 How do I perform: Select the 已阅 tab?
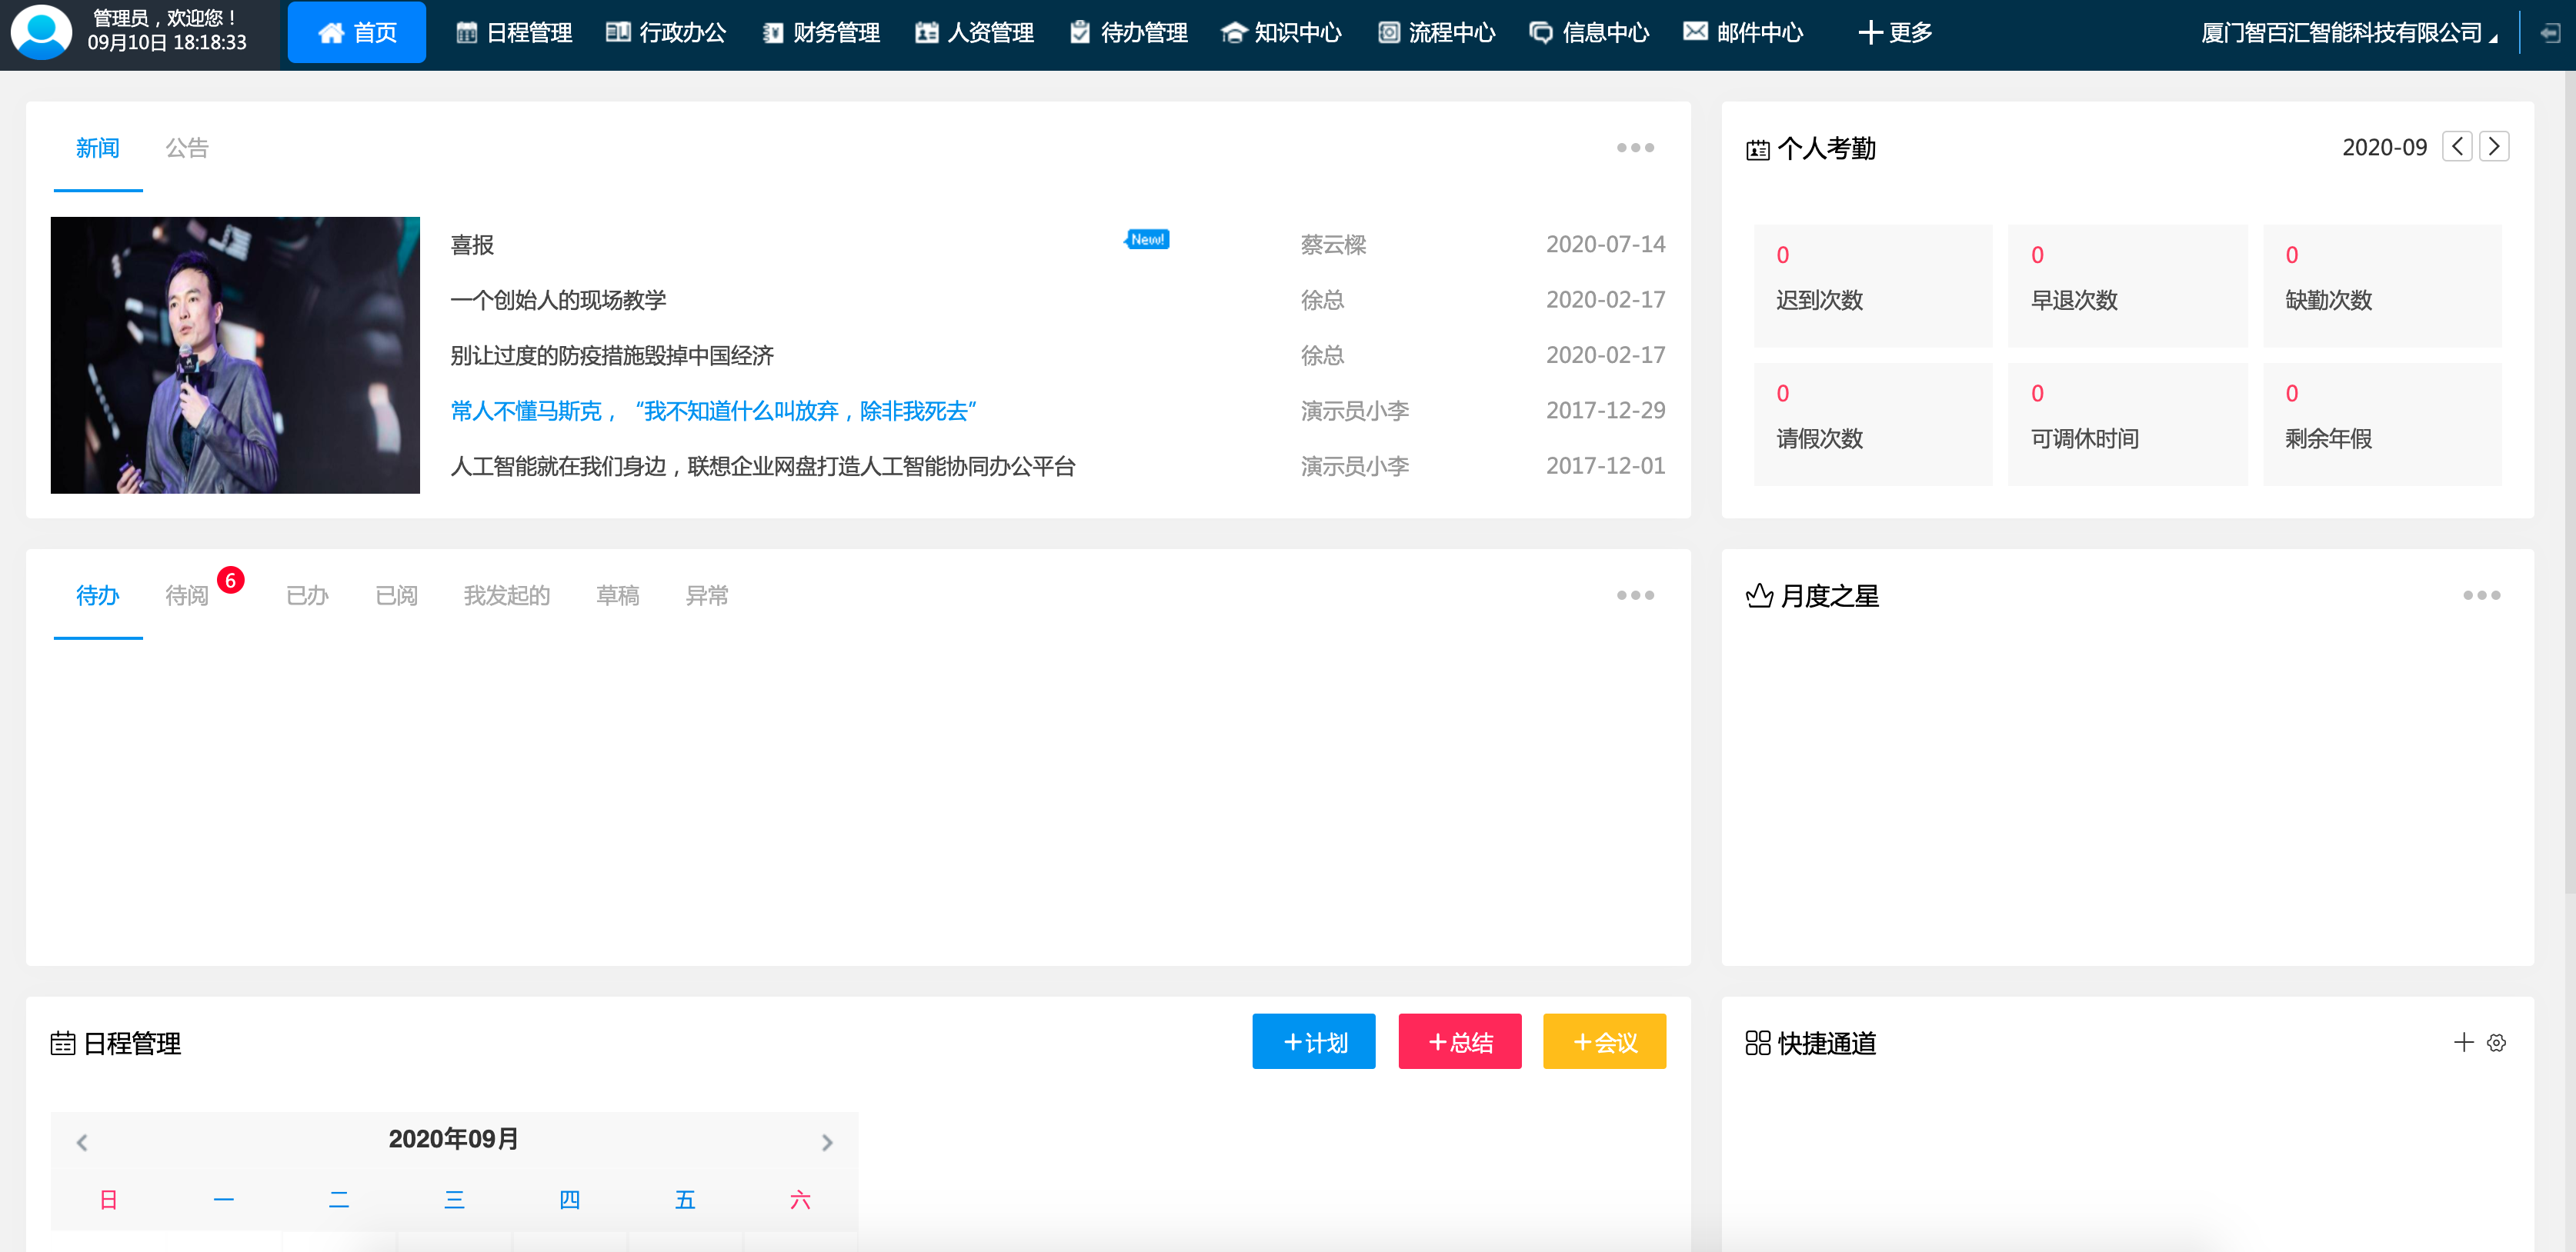pyautogui.click(x=396, y=595)
